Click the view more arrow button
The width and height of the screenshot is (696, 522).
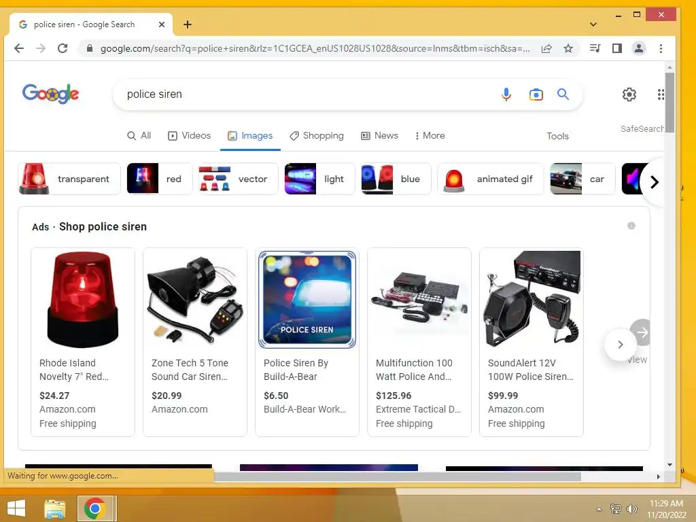642,332
